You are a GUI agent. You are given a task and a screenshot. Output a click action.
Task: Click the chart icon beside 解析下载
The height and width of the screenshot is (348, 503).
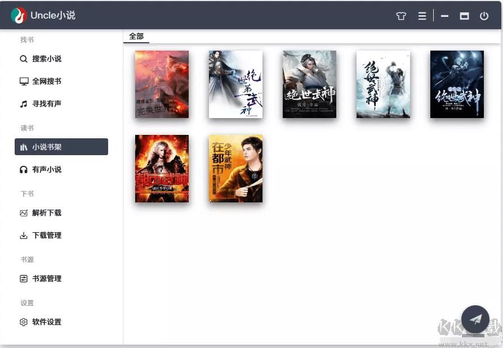[x=24, y=213]
